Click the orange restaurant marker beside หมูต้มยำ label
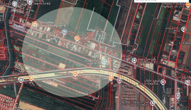 [x=188, y=5]
